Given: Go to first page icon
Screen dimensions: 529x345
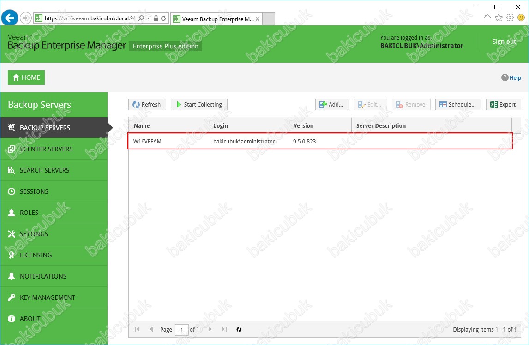Looking at the screenshot, I should tap(137, 329).
